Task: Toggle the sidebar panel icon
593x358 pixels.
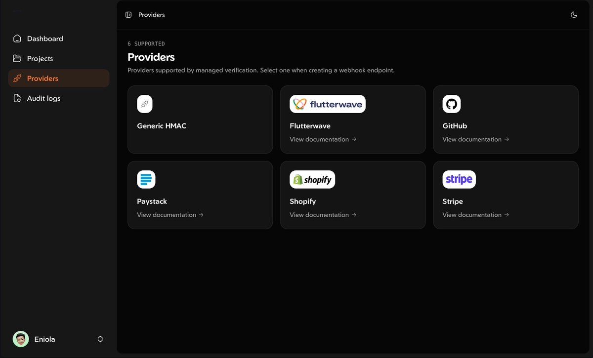Action: tap(128, 15)
